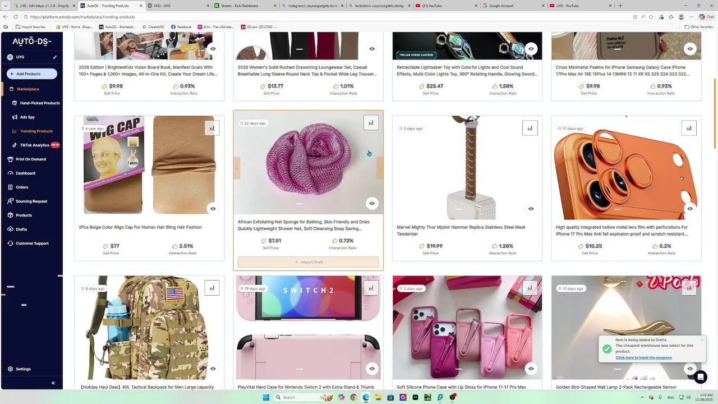Switch to Google Account browser tab
The image size is (718, 404).
click(x=513, y=6)
